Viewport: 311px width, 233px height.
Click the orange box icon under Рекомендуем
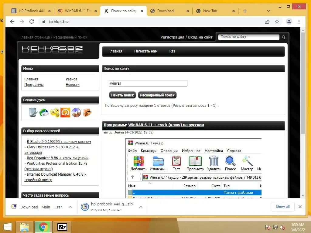pos(87,113)
